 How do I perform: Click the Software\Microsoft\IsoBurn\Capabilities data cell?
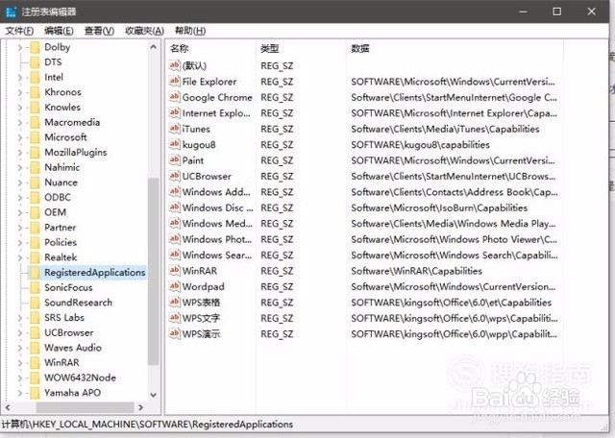[439, 207]
